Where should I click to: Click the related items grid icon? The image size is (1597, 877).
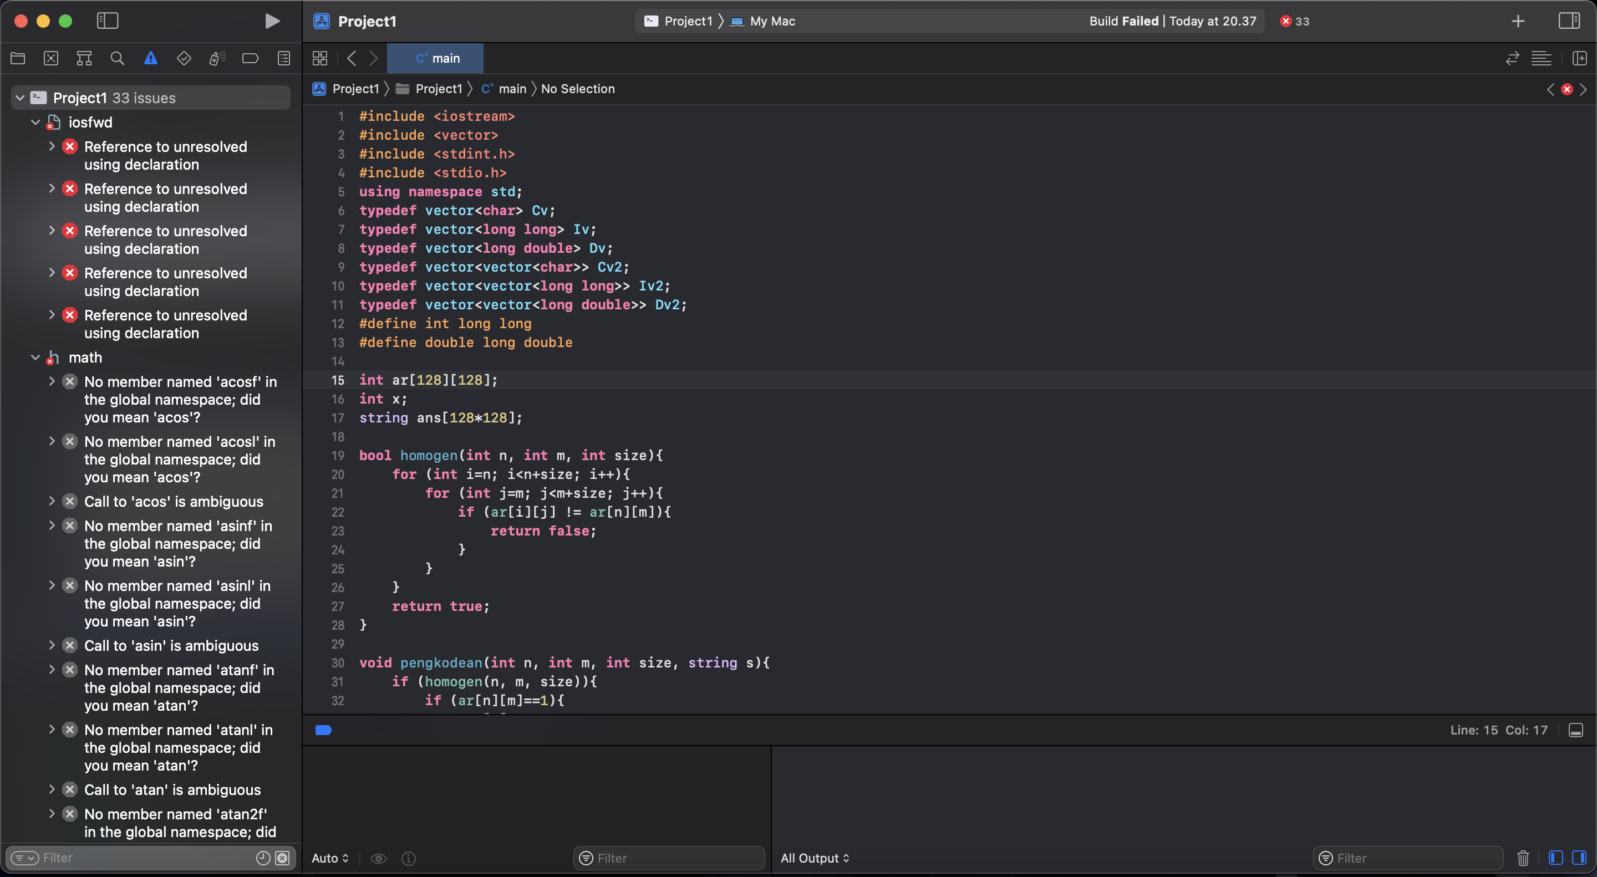pyautogui.click(x=320, y=58)
